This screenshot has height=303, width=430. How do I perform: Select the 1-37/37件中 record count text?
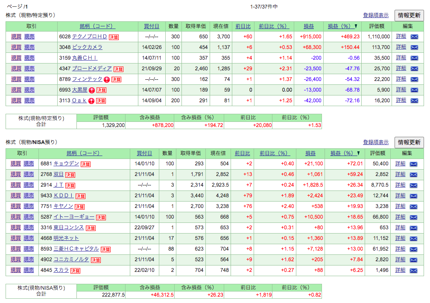point(264,6)
